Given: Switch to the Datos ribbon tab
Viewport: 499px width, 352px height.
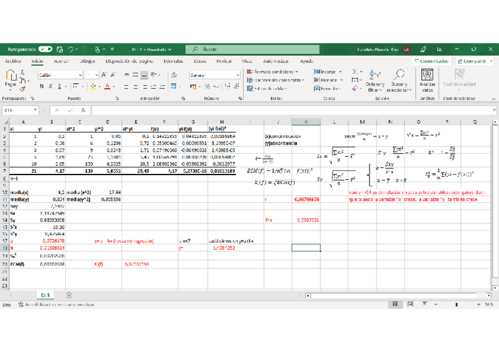Looking at the screenshot, I should 200,61.
